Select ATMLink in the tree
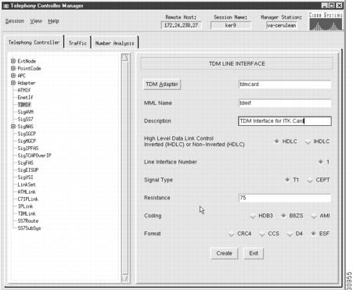 pos(27,192)
